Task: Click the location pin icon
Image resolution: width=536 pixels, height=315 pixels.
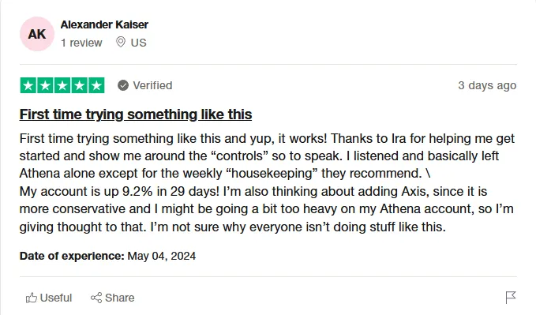Action: tap(120, 42)
